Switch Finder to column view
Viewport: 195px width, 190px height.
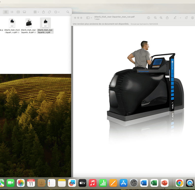coord(18,12)
